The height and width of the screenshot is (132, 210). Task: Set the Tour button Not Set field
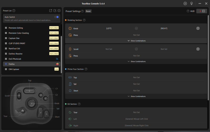coord(136,112)
